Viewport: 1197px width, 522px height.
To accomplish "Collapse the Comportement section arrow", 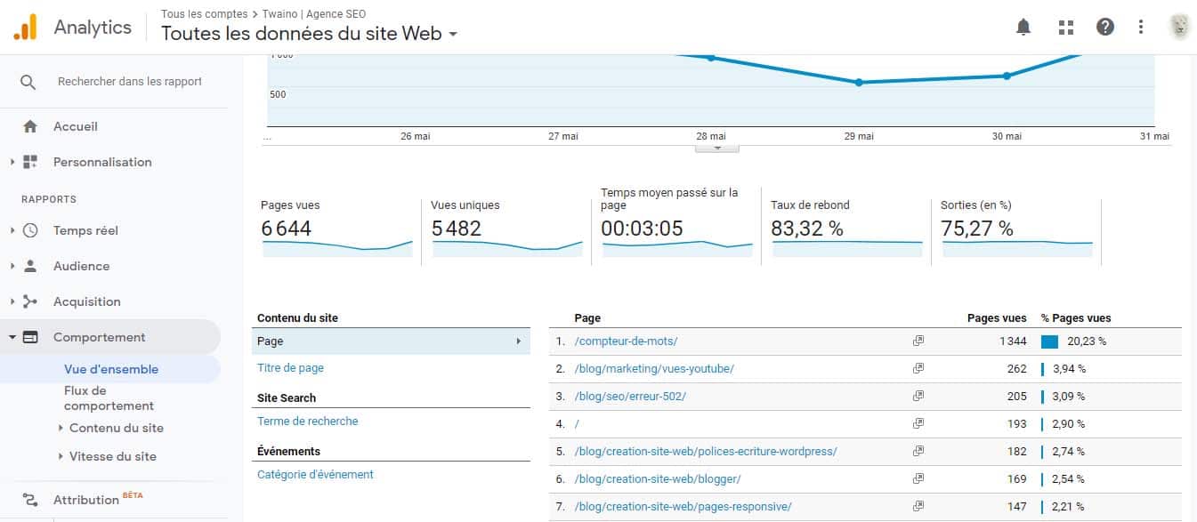I will click(12, 337).
